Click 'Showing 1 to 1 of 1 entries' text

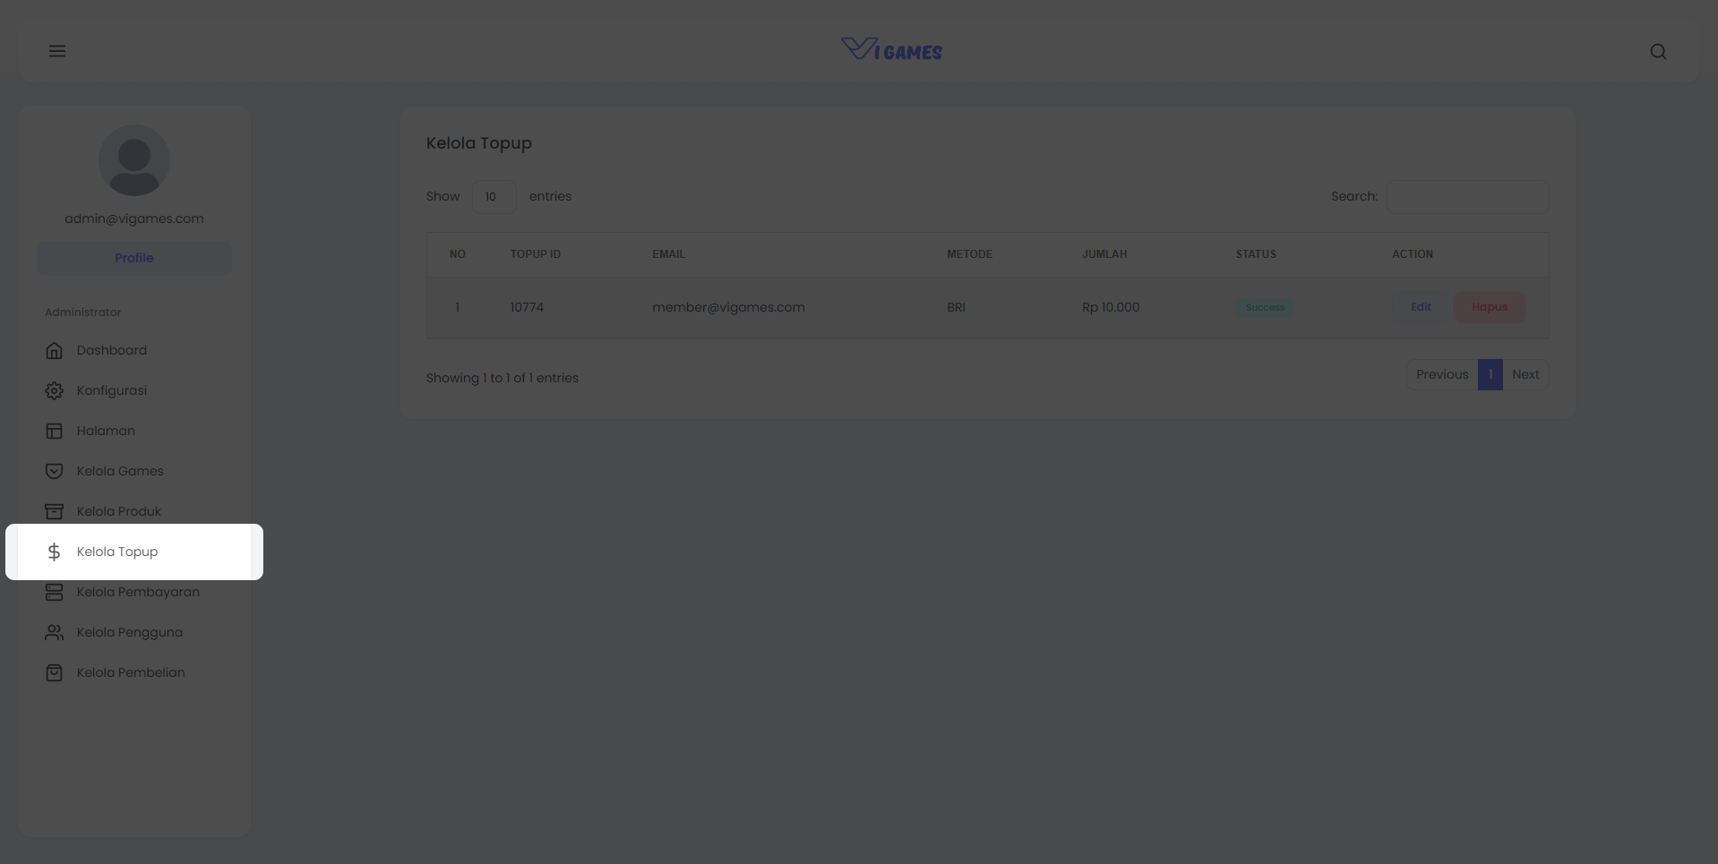coord(503,378)
